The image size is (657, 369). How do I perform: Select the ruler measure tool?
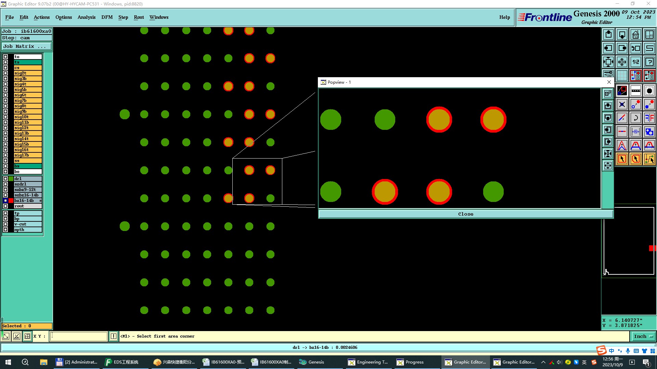[x=635, y=91]
